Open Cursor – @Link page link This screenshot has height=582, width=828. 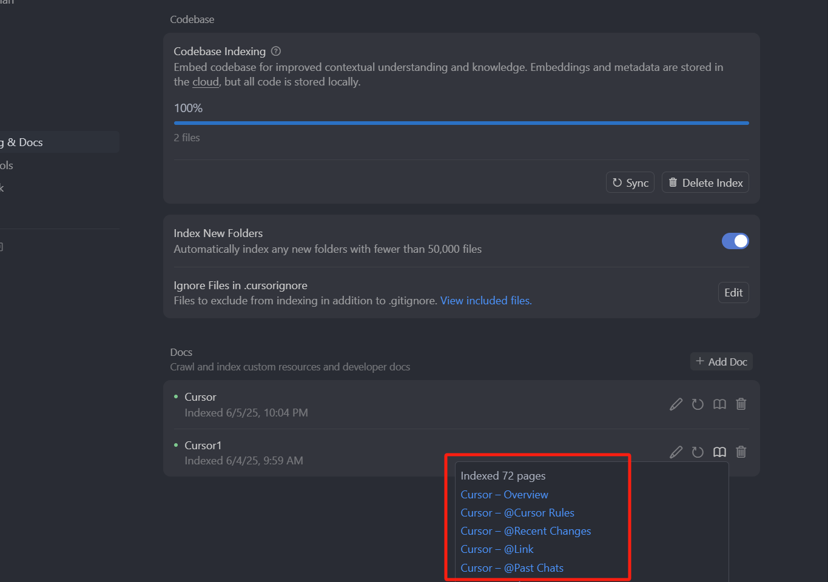pyautogui.click(x=497, y=549)
